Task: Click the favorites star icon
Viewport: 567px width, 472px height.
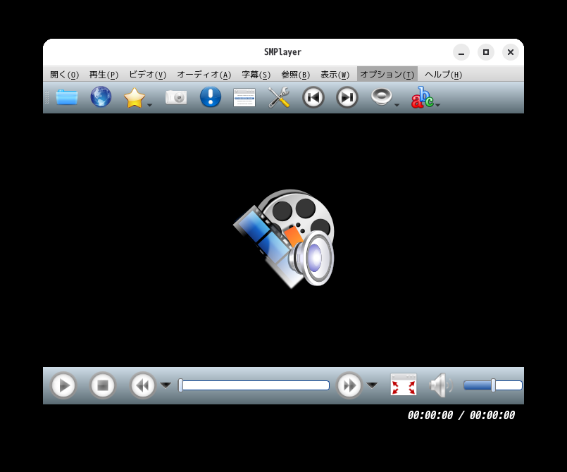Action: 134,98
